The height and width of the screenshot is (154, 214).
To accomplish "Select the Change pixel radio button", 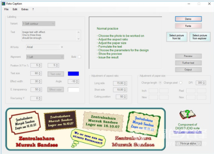I will [x=181, y=83].
